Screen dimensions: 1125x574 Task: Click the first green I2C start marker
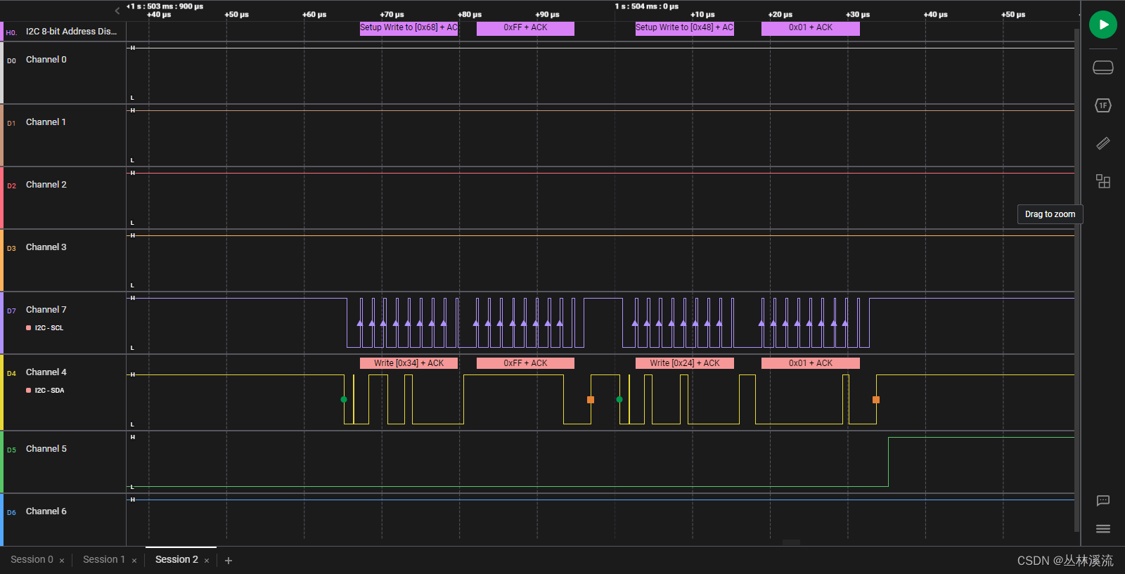coord(344,400)
